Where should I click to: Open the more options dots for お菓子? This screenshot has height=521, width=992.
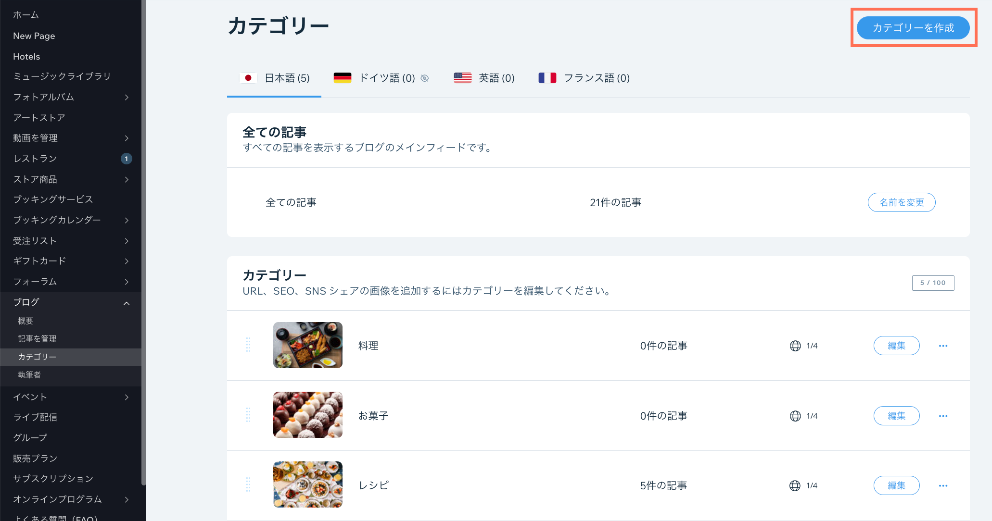pyautogui.click(x=943, y=416)
